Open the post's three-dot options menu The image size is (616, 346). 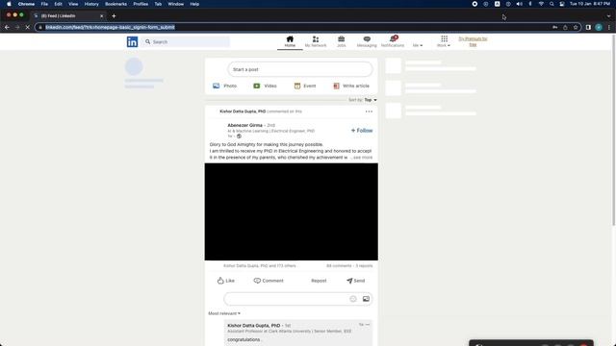369,111
